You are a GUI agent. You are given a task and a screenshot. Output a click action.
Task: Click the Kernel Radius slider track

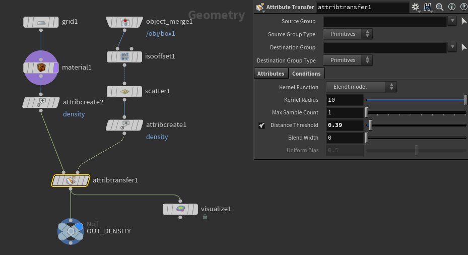(x=416, y=100)
